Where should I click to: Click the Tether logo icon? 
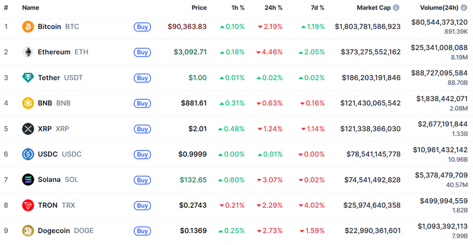pyautogui.click(x=28, y=77)
